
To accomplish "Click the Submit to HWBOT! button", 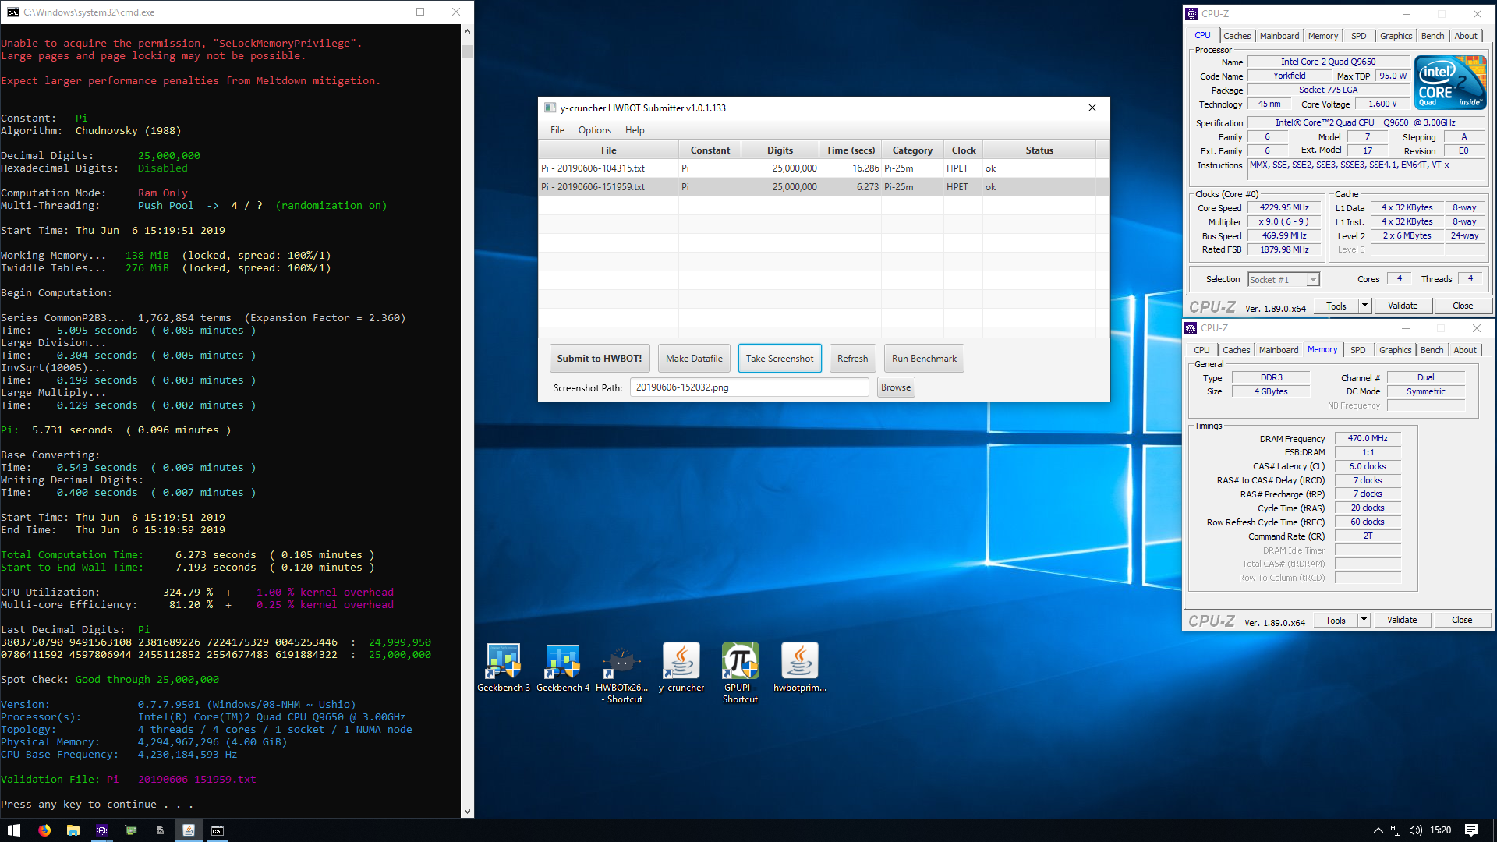I will [600, 359].
